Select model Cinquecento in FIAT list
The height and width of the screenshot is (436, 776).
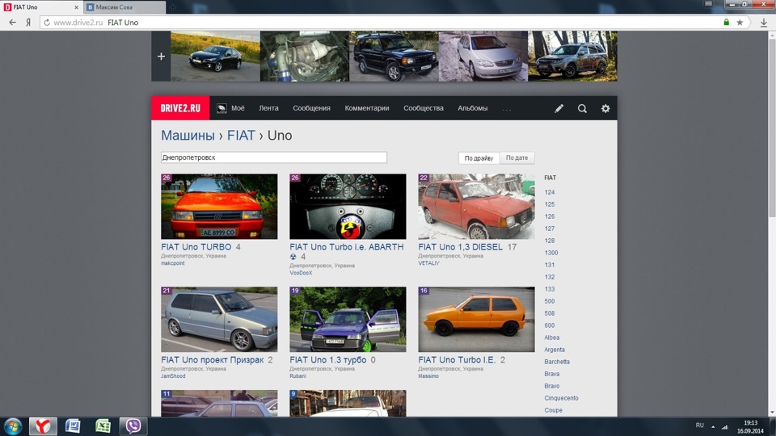561,398
